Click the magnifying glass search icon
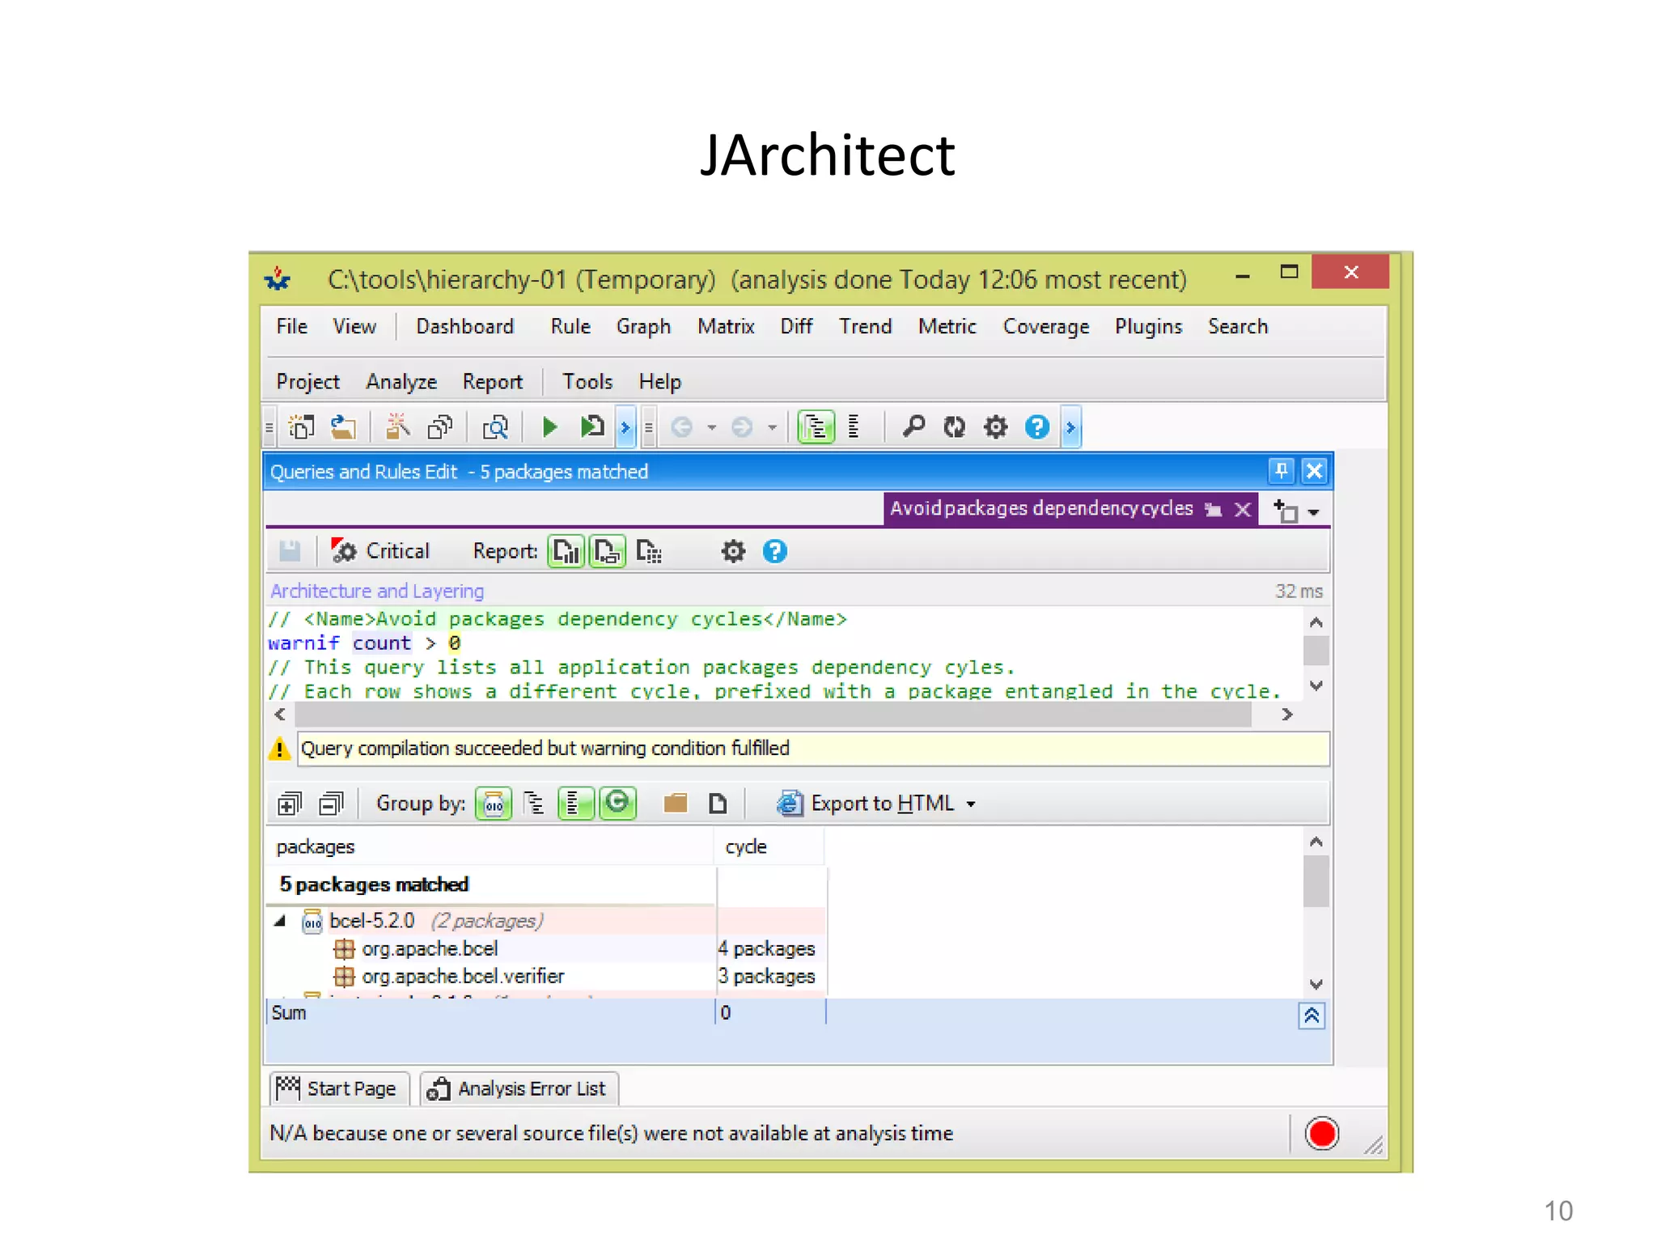The width and height of the screenshot is (1657, 1243). 913,426
